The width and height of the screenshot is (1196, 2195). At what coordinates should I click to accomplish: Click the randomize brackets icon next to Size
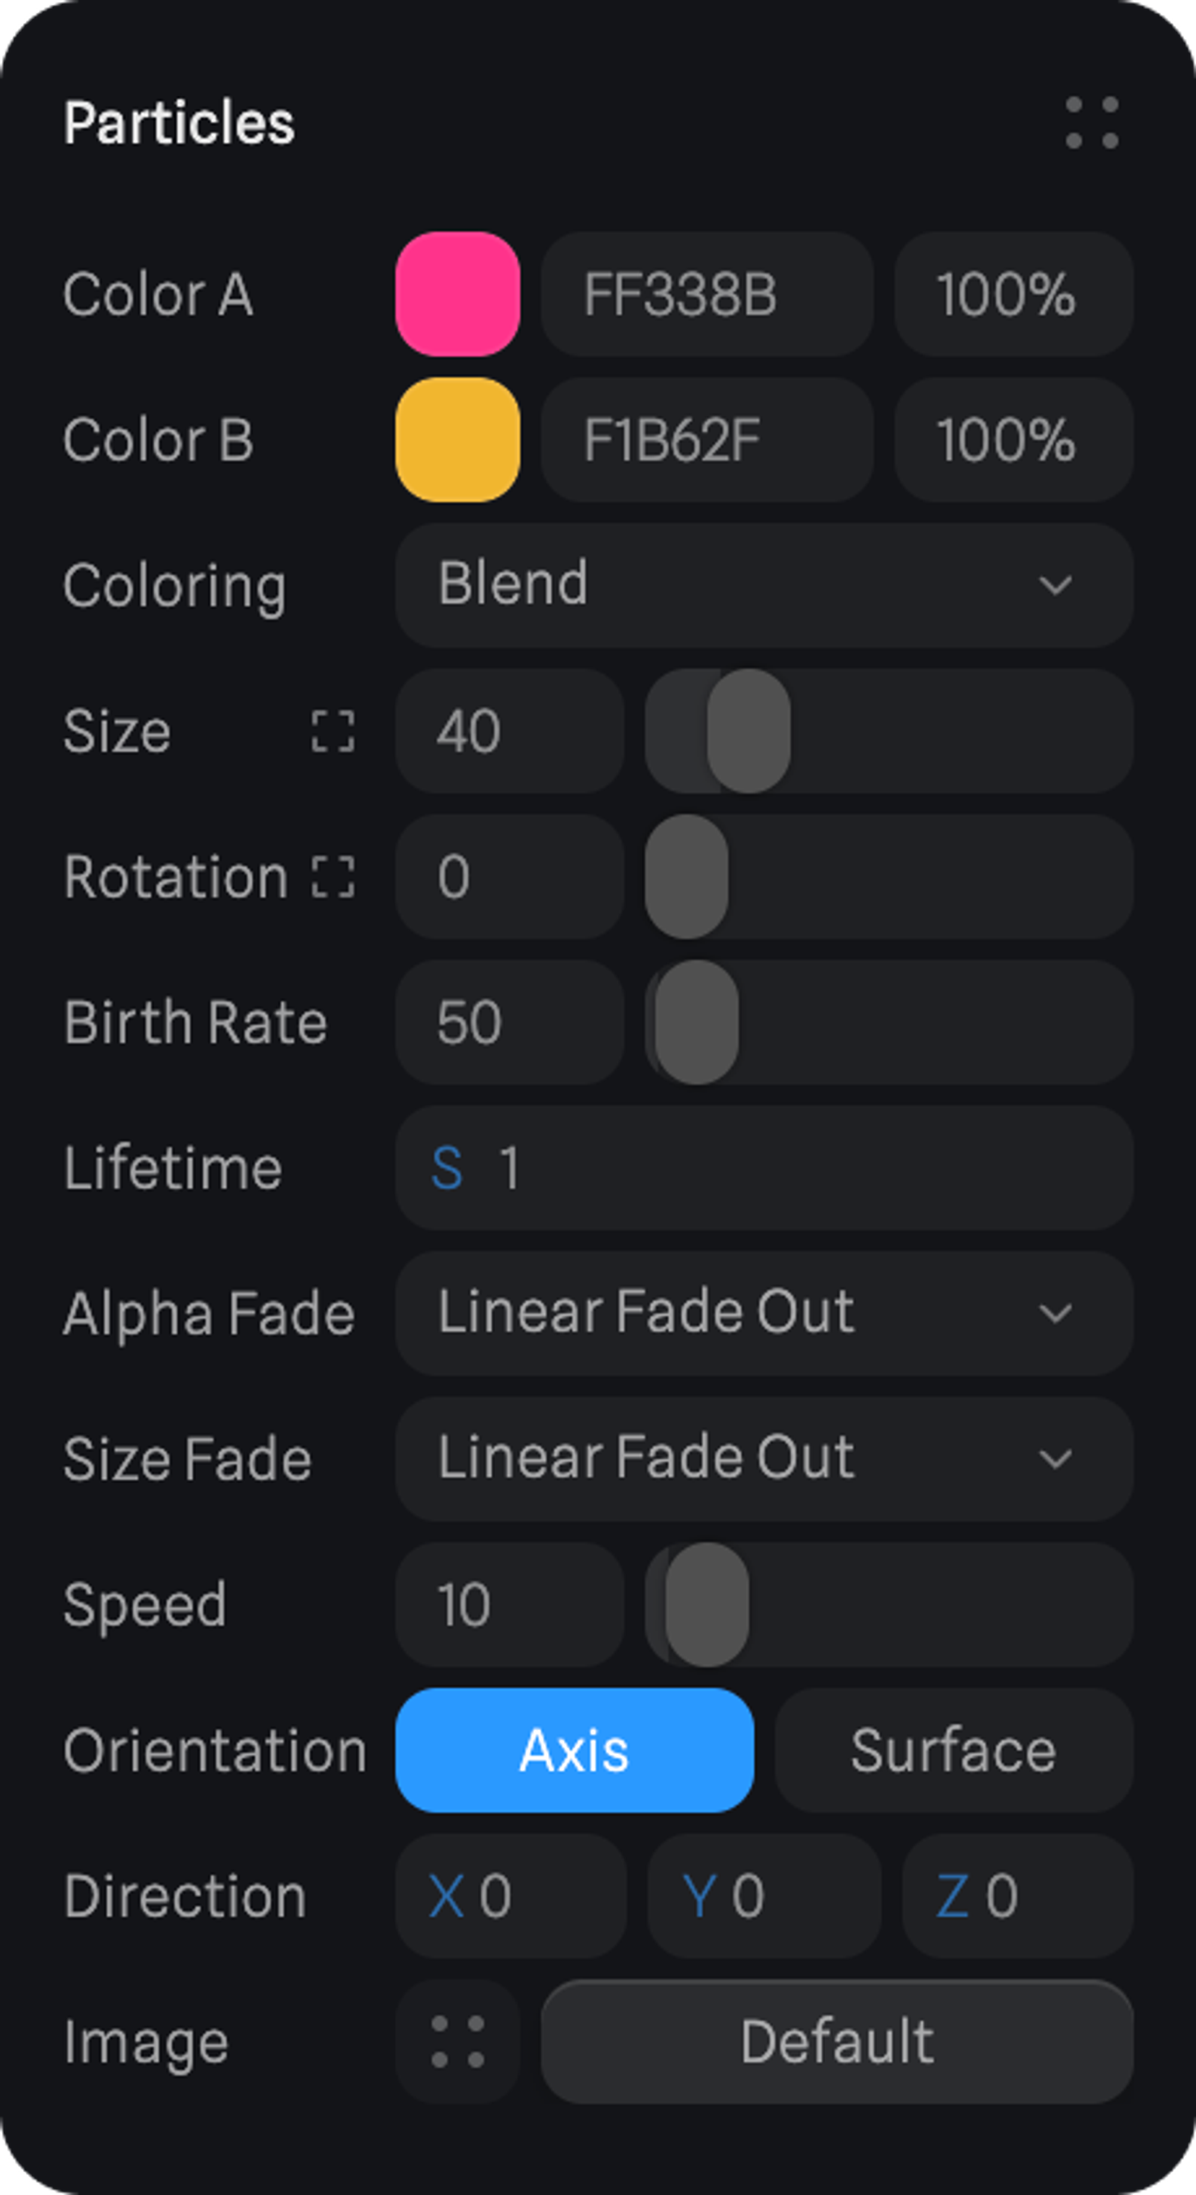point(332,731)
